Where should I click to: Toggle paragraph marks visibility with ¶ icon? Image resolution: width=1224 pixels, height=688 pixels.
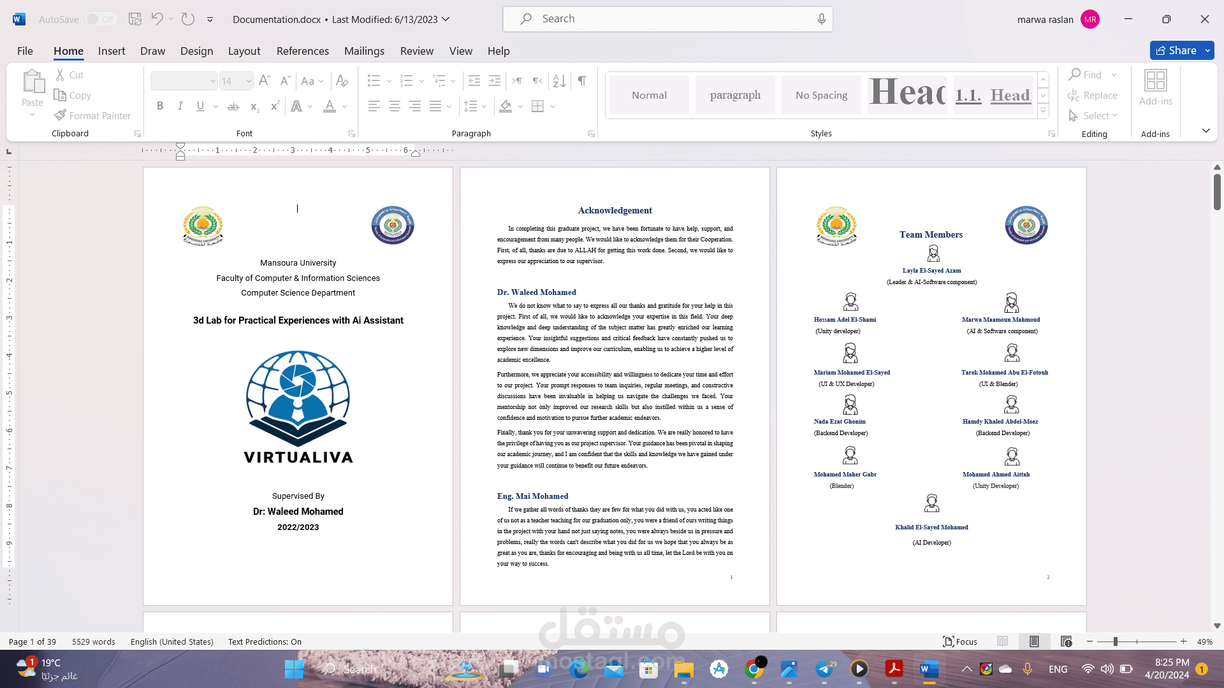pos(581,80)
